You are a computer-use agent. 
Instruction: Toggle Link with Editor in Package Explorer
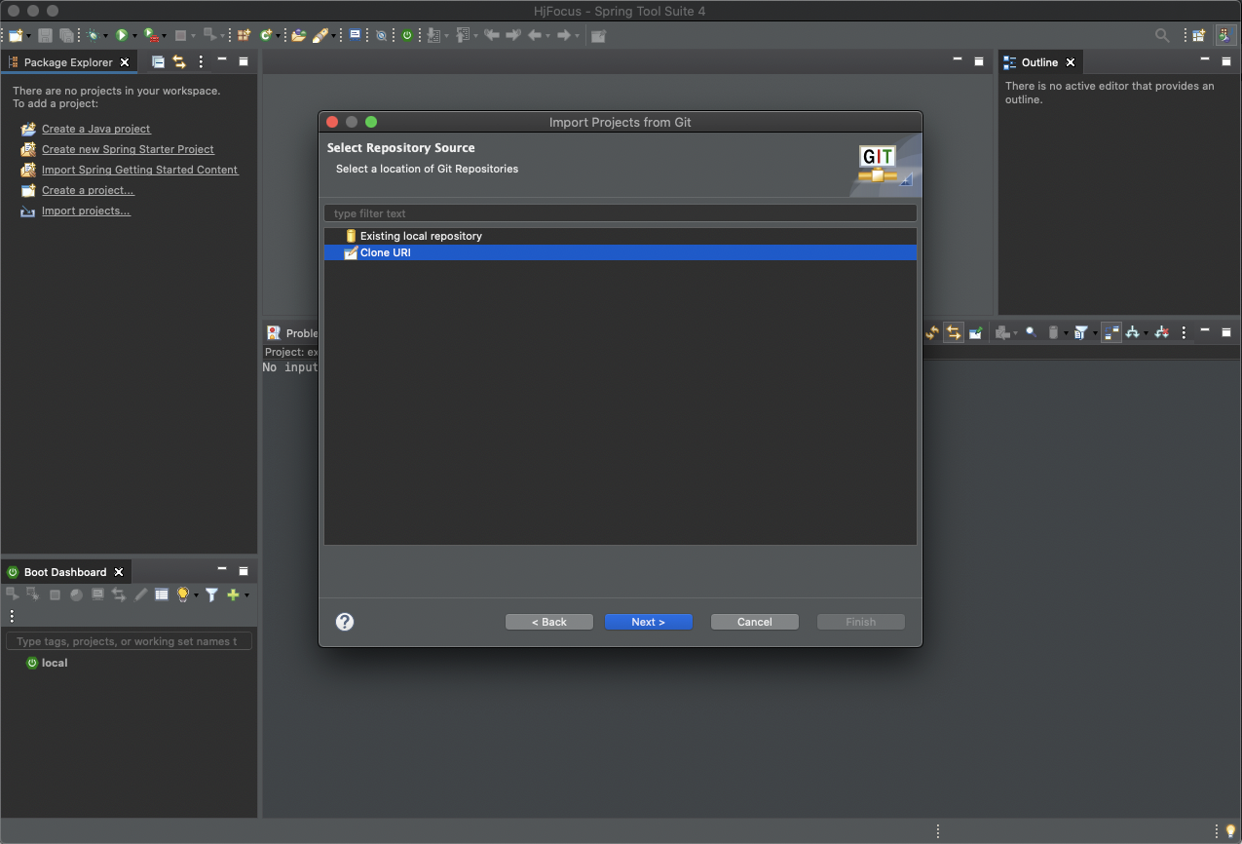click(179, 61)
